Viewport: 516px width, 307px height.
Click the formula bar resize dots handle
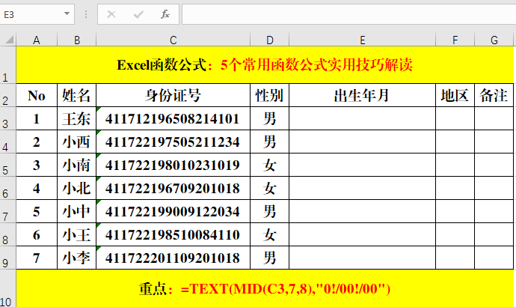coord(86,14)
